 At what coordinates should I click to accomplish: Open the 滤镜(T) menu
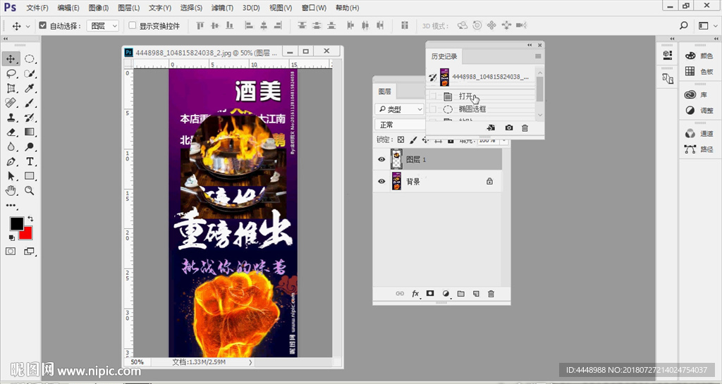pos(222,8)
